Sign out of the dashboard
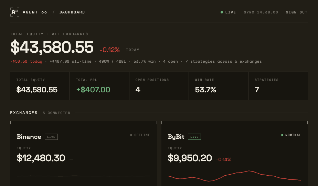Image resolution: width=318 pixels, height=186 pixels. click(297, 12)
